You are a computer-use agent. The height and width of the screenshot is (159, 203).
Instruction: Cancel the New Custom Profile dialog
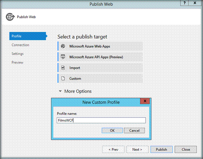(135, 130)
